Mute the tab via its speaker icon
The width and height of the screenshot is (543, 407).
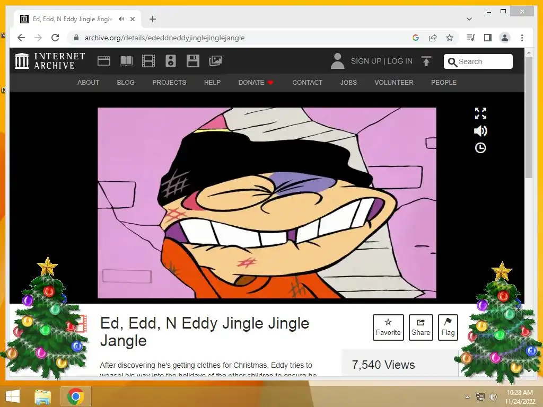pos(121,19)
